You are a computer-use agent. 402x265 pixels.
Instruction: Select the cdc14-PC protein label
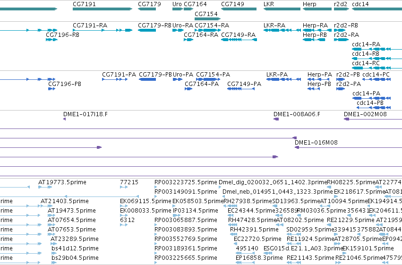click(376, 75)
